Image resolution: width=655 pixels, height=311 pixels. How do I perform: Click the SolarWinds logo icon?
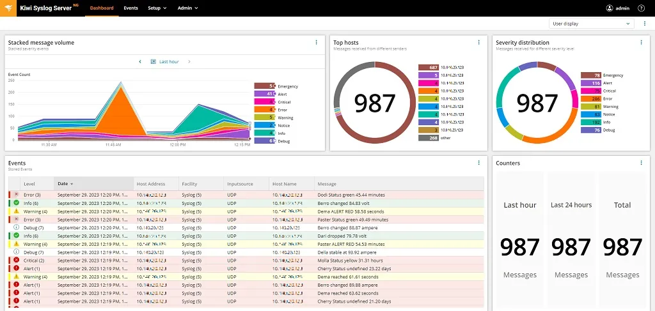click(x=8, y=8)
